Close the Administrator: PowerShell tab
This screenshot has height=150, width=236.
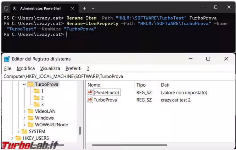coord(72,8)
